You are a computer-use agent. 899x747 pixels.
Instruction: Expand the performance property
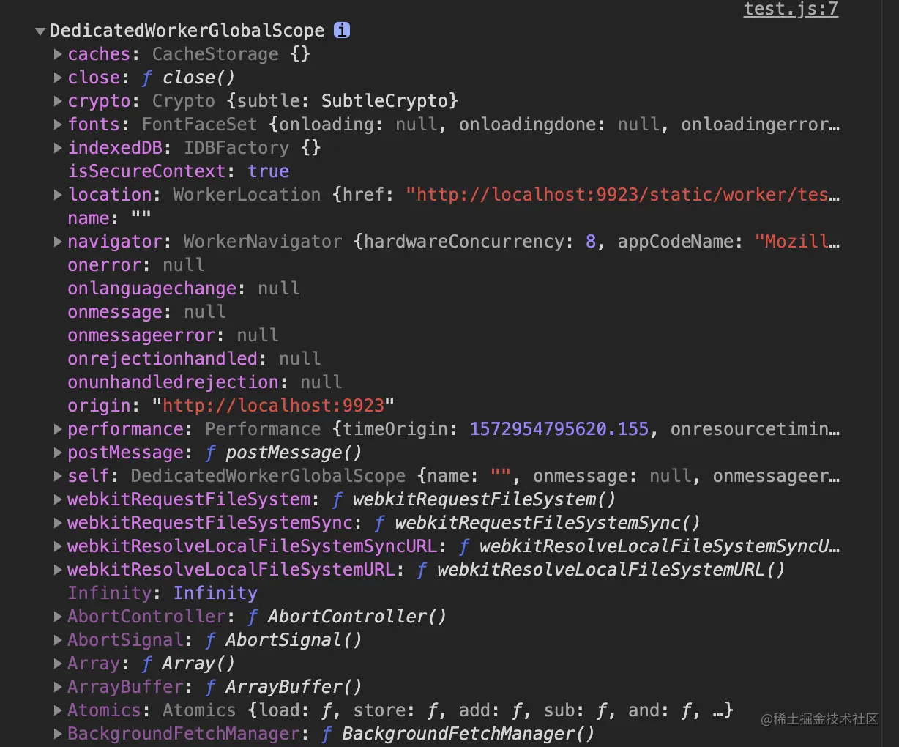click(x=58, y=429)
